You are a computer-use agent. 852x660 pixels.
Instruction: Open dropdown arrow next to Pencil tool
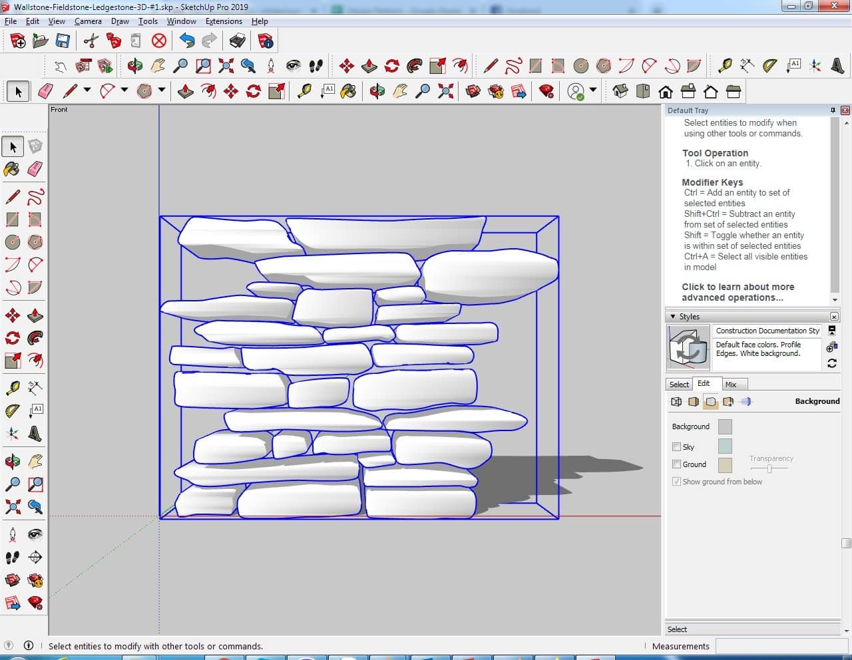pyautogui.click(x=87, y=90)
